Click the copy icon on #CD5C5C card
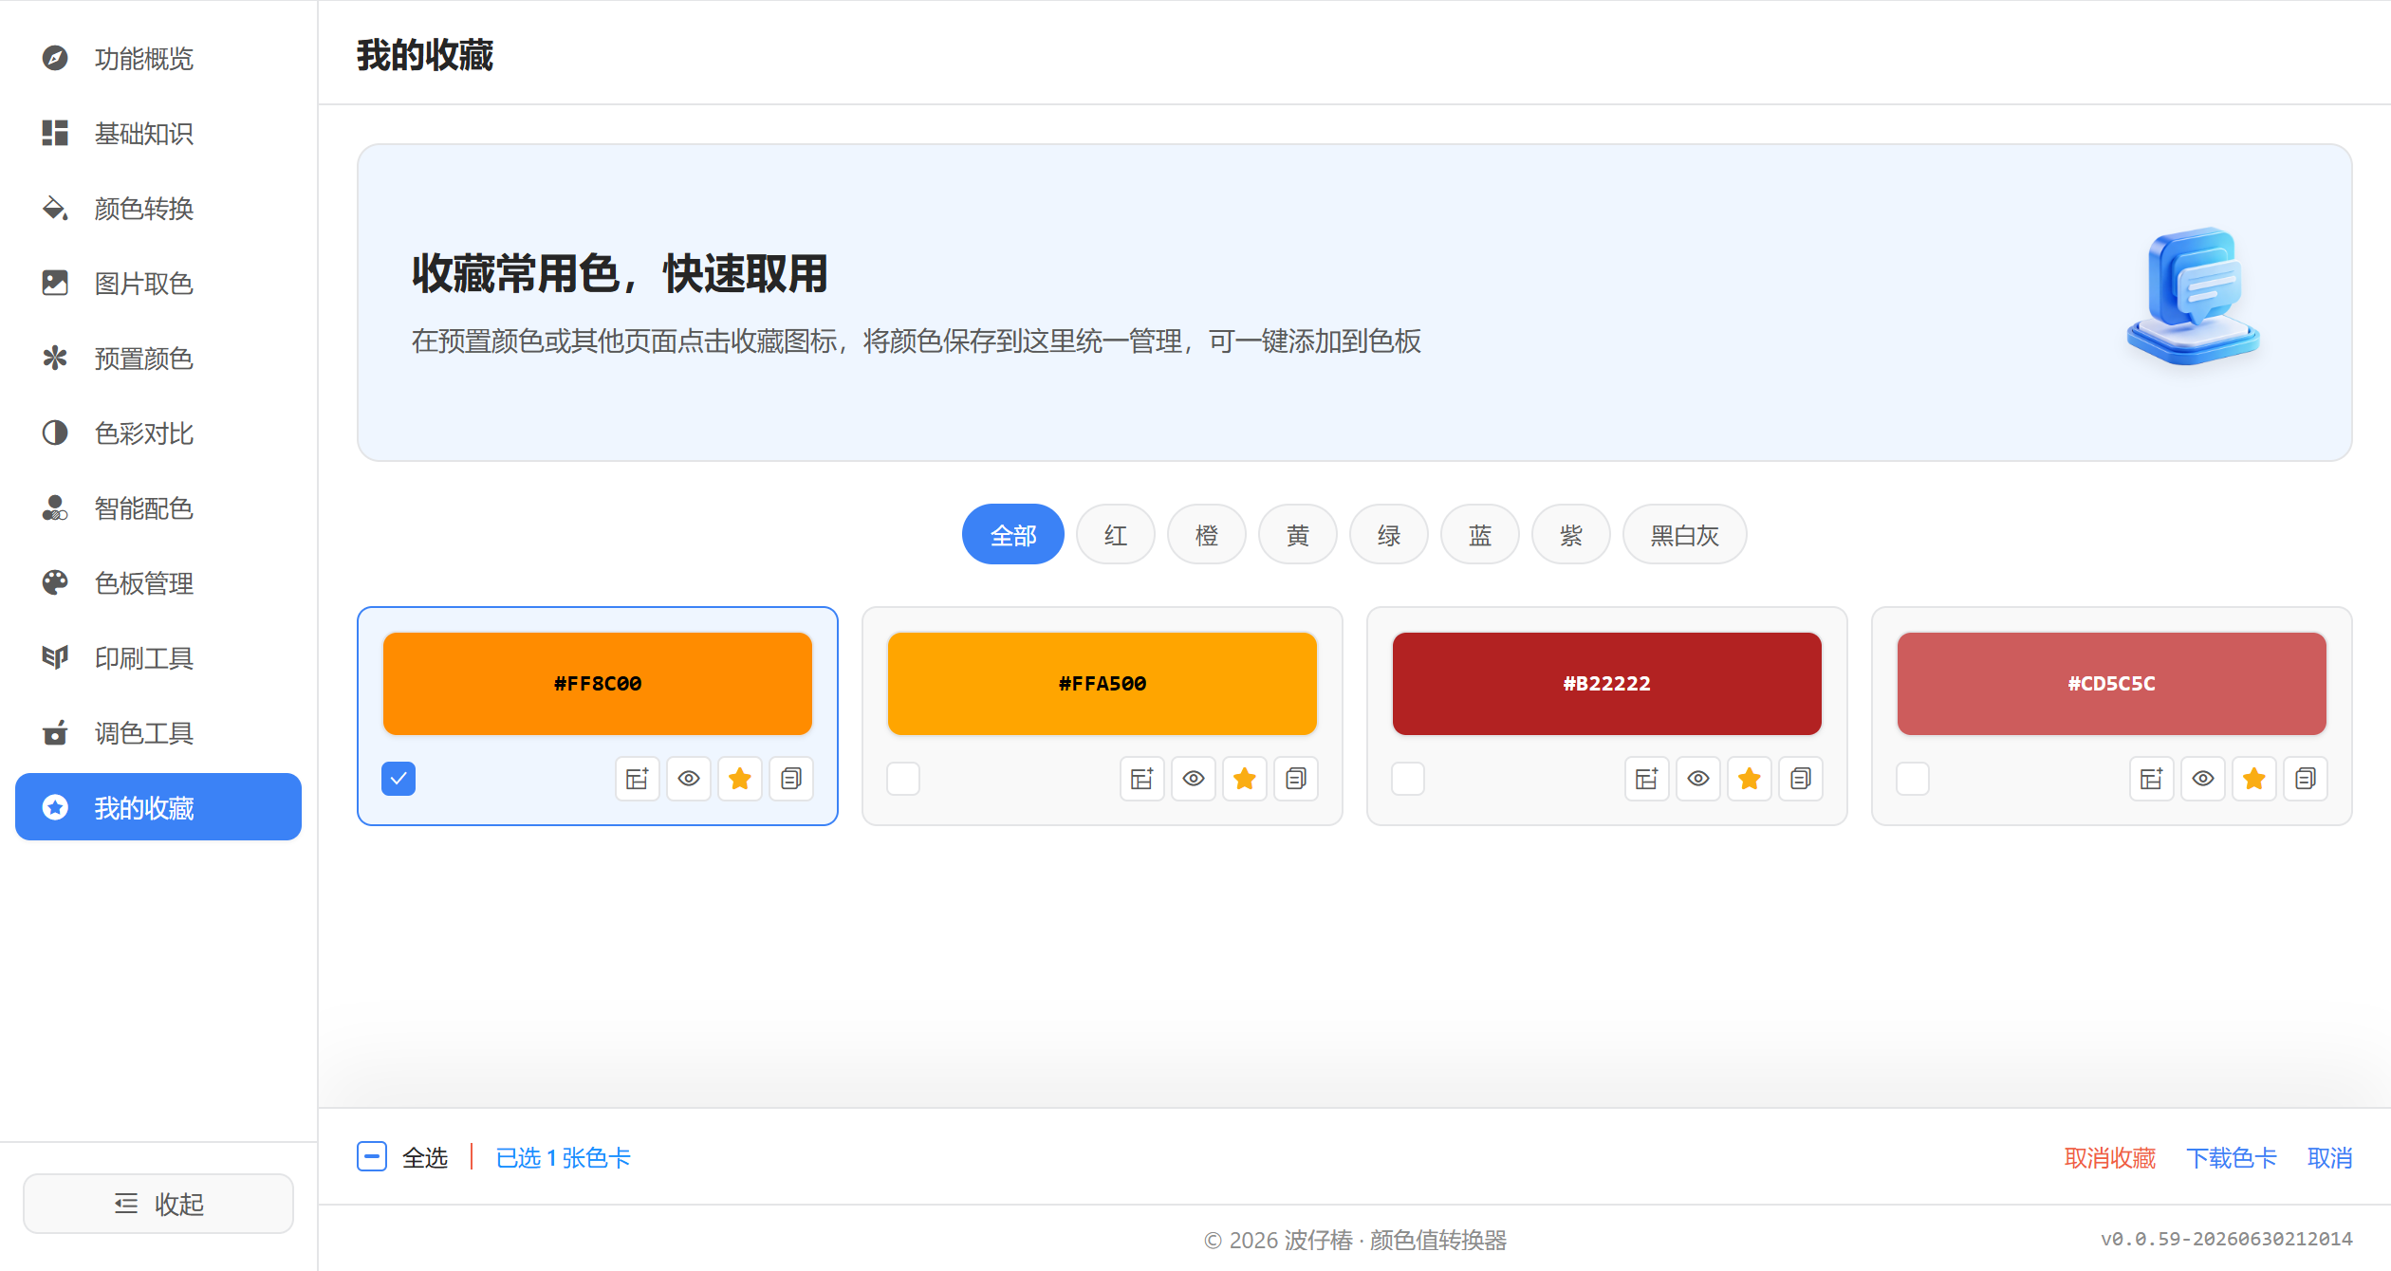Viewport: 2391px width, 1271px height. click(2306, 779)
